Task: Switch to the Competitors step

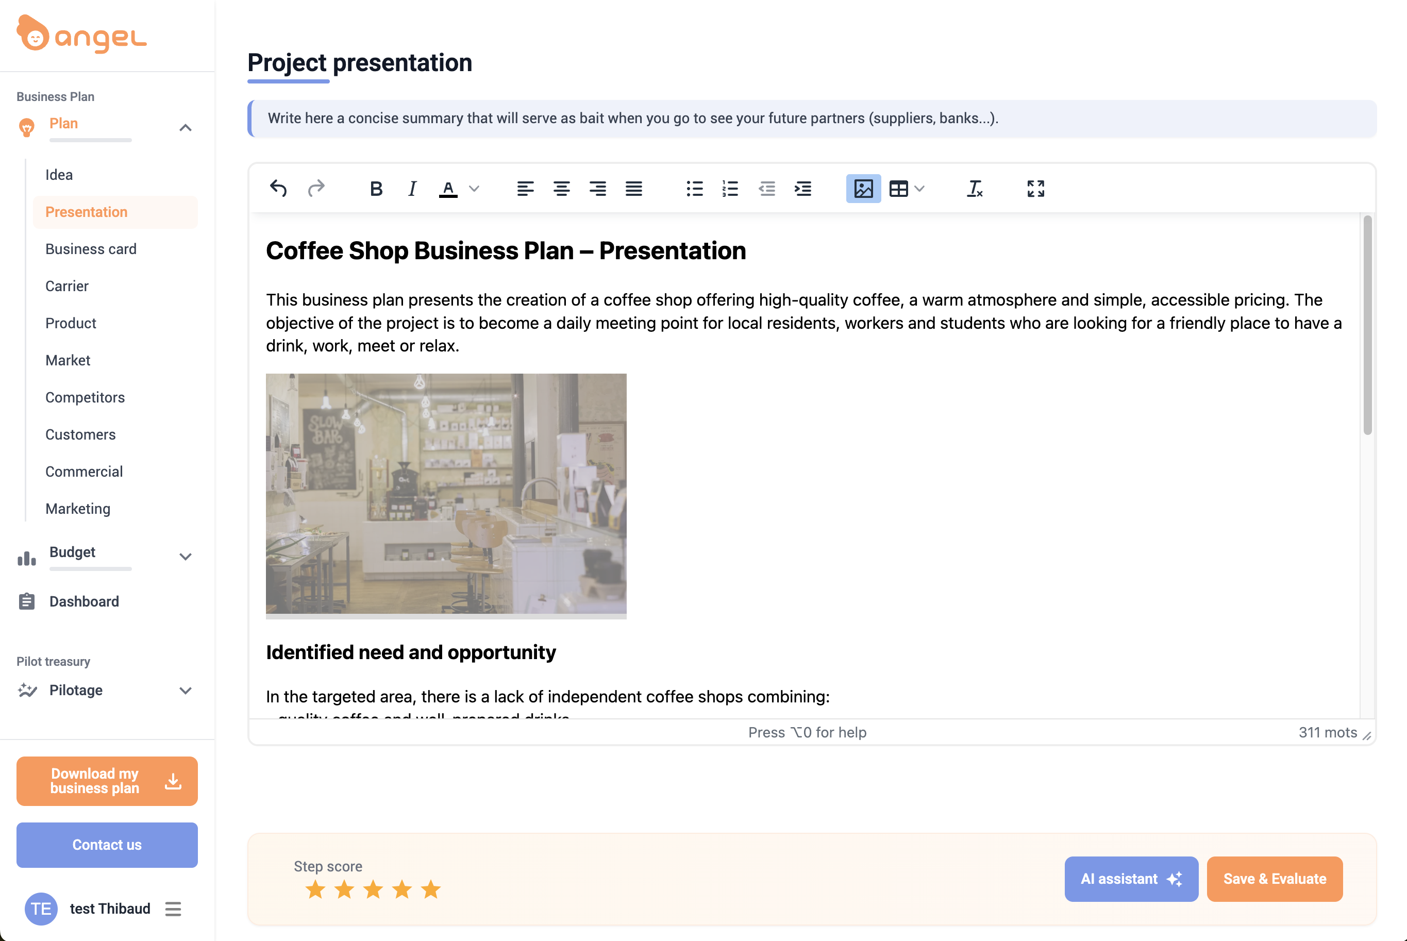Action: coord(85,397)
